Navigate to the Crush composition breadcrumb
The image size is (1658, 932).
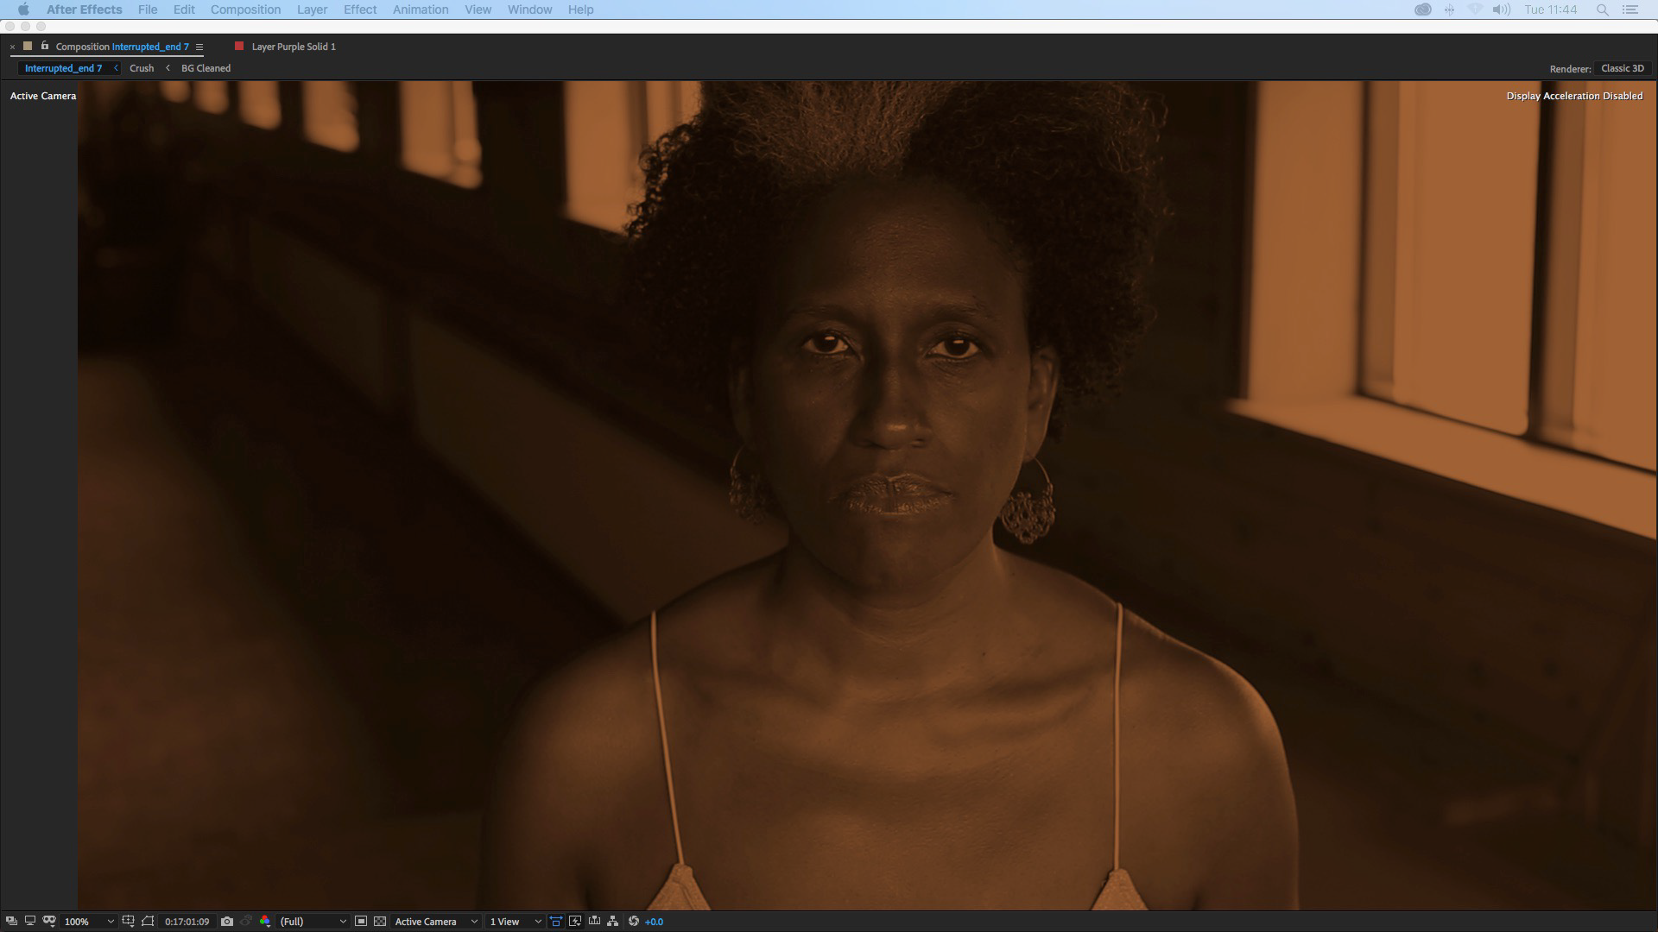coord(142,68)
